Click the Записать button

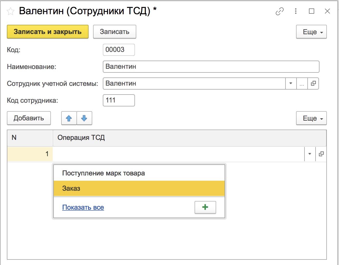[115, 32]
